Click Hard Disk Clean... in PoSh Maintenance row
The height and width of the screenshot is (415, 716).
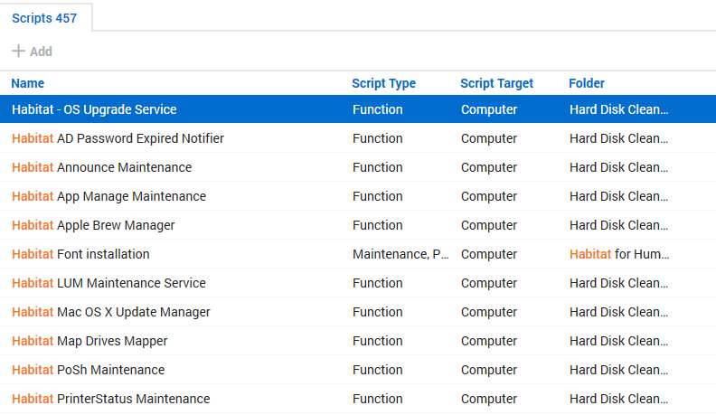pyautogui.click(x=618, y=370)
